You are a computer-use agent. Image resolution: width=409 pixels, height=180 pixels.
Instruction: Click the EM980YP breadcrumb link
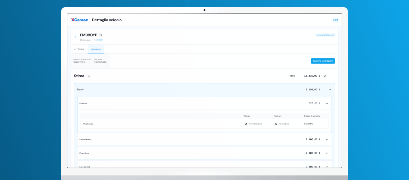[99, 40]
